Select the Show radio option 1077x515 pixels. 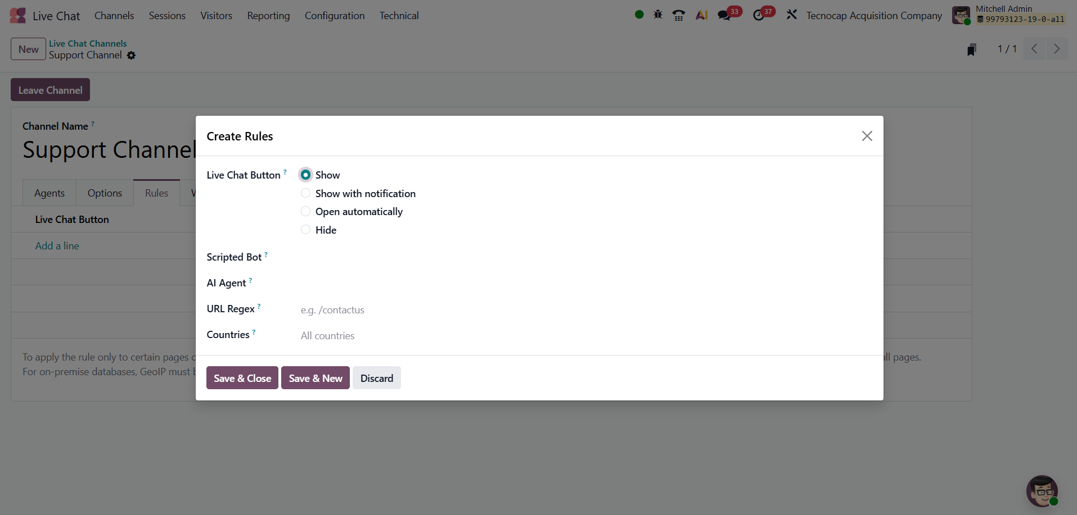305,175
